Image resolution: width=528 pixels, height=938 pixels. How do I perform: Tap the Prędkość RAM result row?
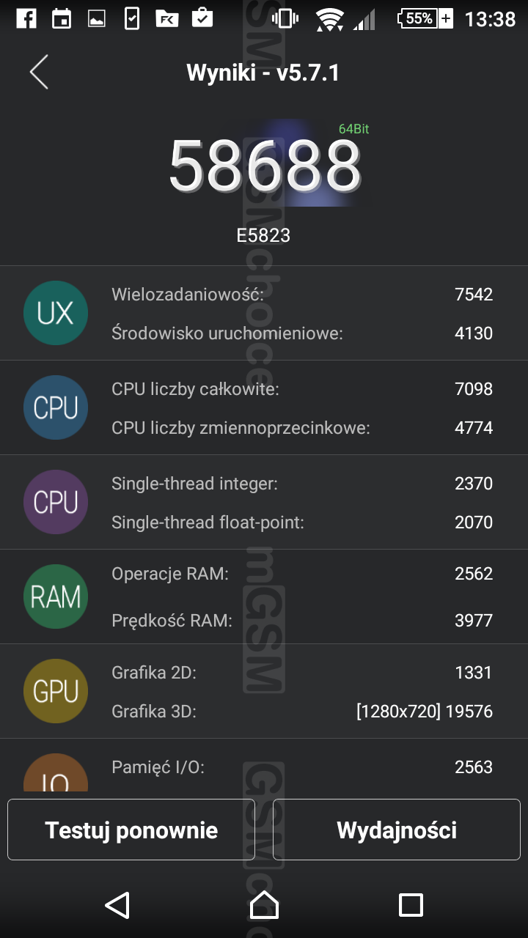(x=301, y=621)
